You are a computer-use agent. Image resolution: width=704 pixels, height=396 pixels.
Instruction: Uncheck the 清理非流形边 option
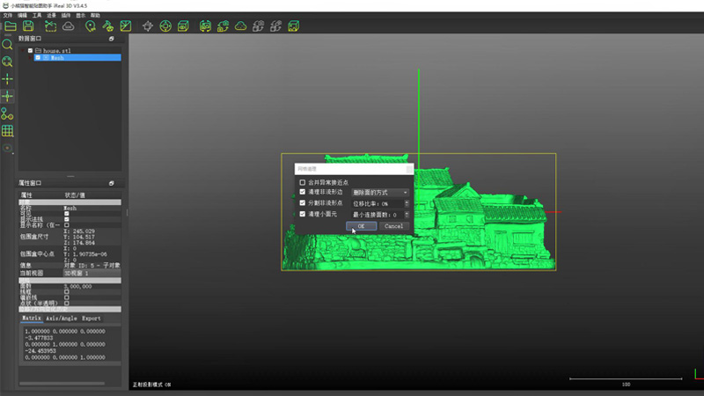tap(302, 192)
